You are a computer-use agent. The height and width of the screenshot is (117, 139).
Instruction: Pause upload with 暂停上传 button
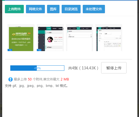click(x=114, y=68)
